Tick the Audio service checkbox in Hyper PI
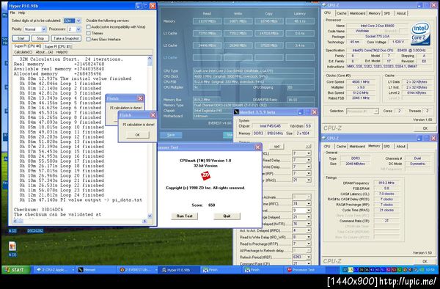Viewport: 440px width, 289px height. pyautogui.click(x=89, y=27)
